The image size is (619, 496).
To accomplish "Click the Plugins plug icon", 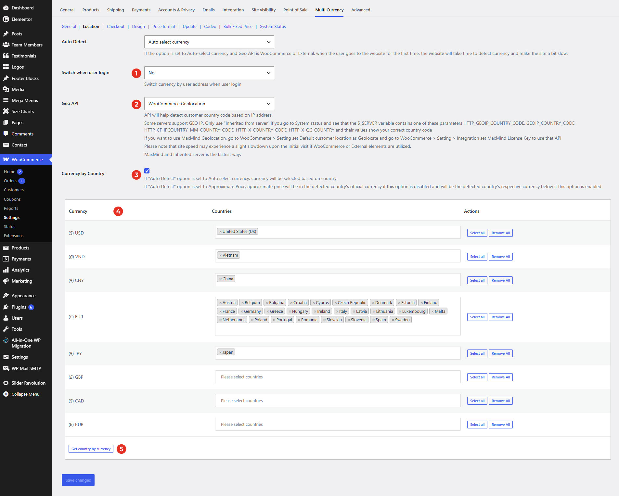I will tap(6, 307).
